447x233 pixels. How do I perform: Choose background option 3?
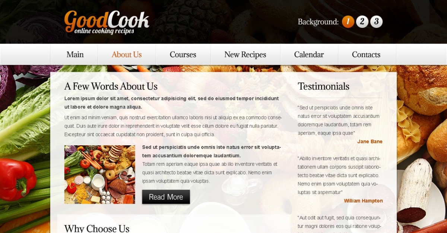pos(376,22)
